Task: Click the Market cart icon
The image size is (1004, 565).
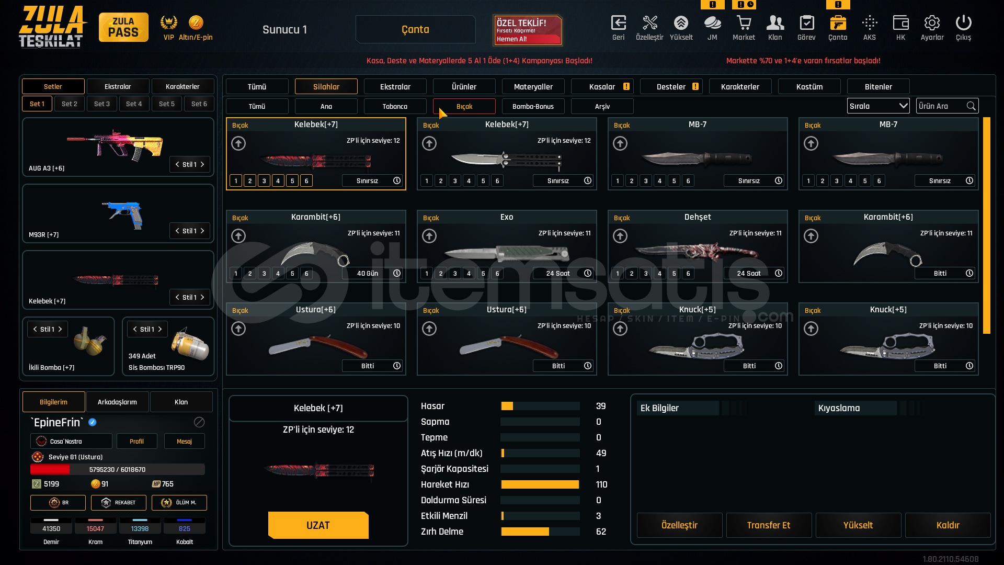Action: click(x=744, y=24)
